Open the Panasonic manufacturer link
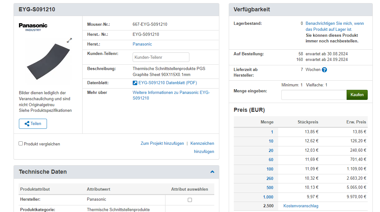This screenshot has width=380, height=212. pos(142,44)
